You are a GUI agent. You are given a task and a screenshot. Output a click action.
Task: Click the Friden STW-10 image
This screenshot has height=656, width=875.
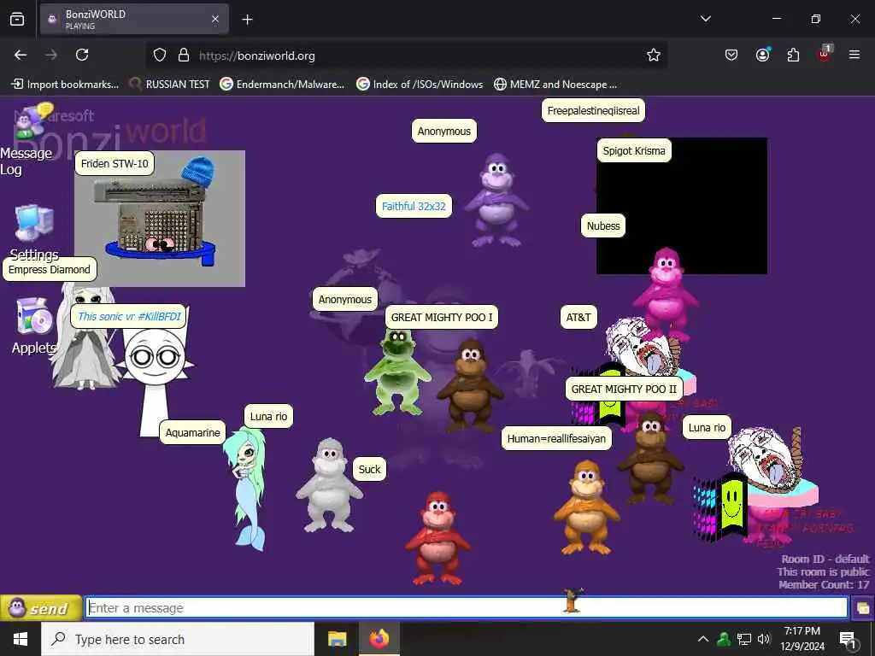(x=160, y=219)
